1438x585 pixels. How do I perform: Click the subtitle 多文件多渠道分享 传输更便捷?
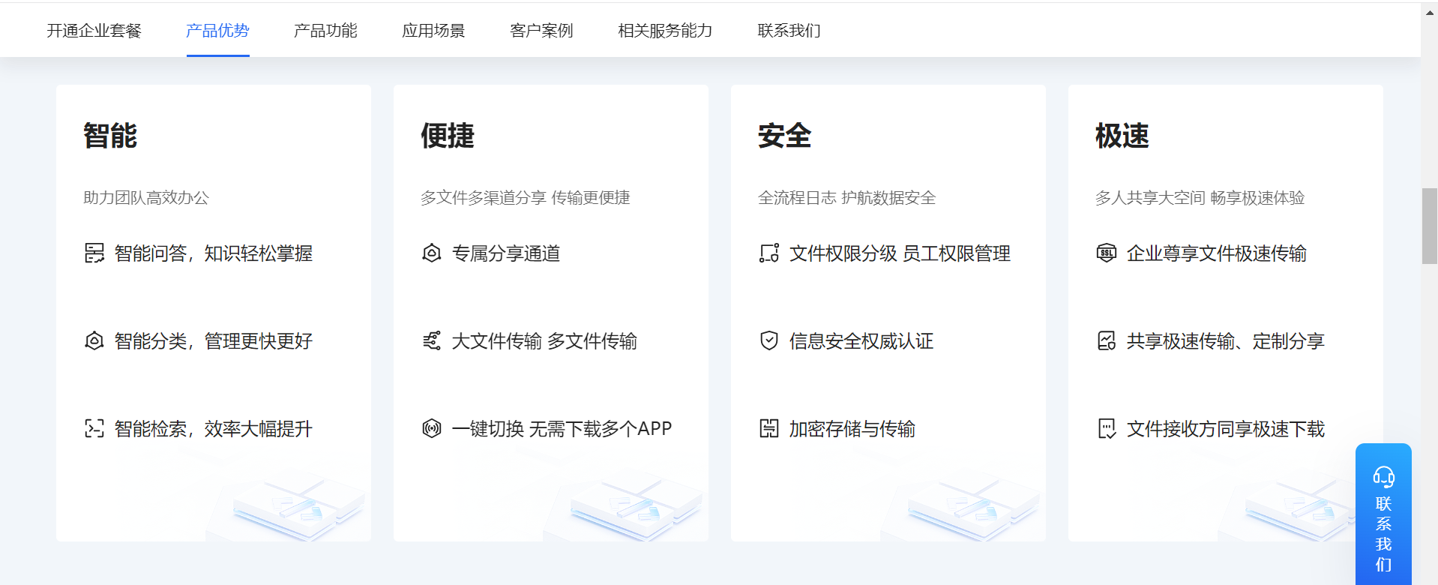tap(526, 198)
